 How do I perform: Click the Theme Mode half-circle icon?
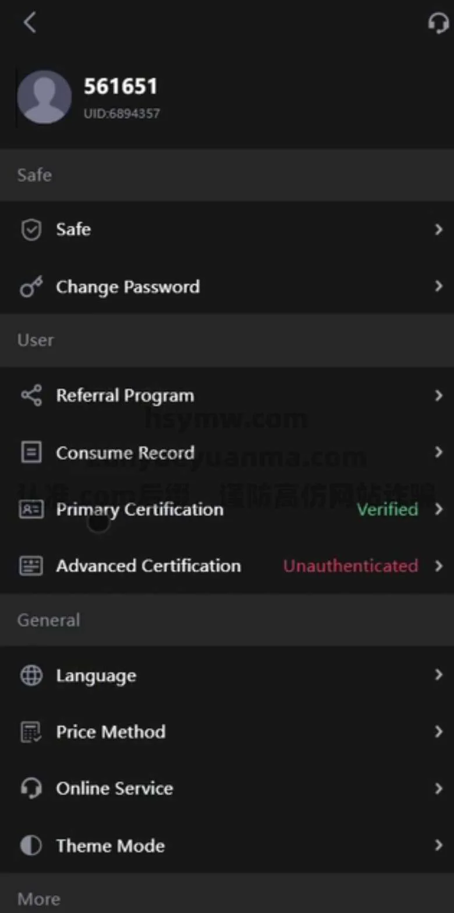click(x=31, y=845)
